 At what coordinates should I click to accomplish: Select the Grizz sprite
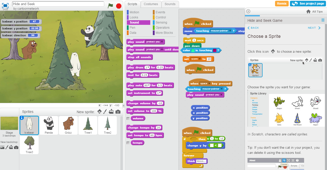point(68,125)
